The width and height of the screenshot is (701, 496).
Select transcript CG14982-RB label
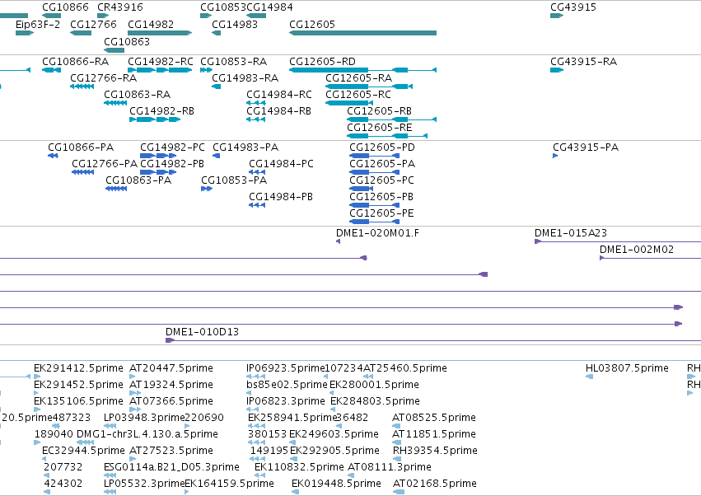(x=161, y=111)
